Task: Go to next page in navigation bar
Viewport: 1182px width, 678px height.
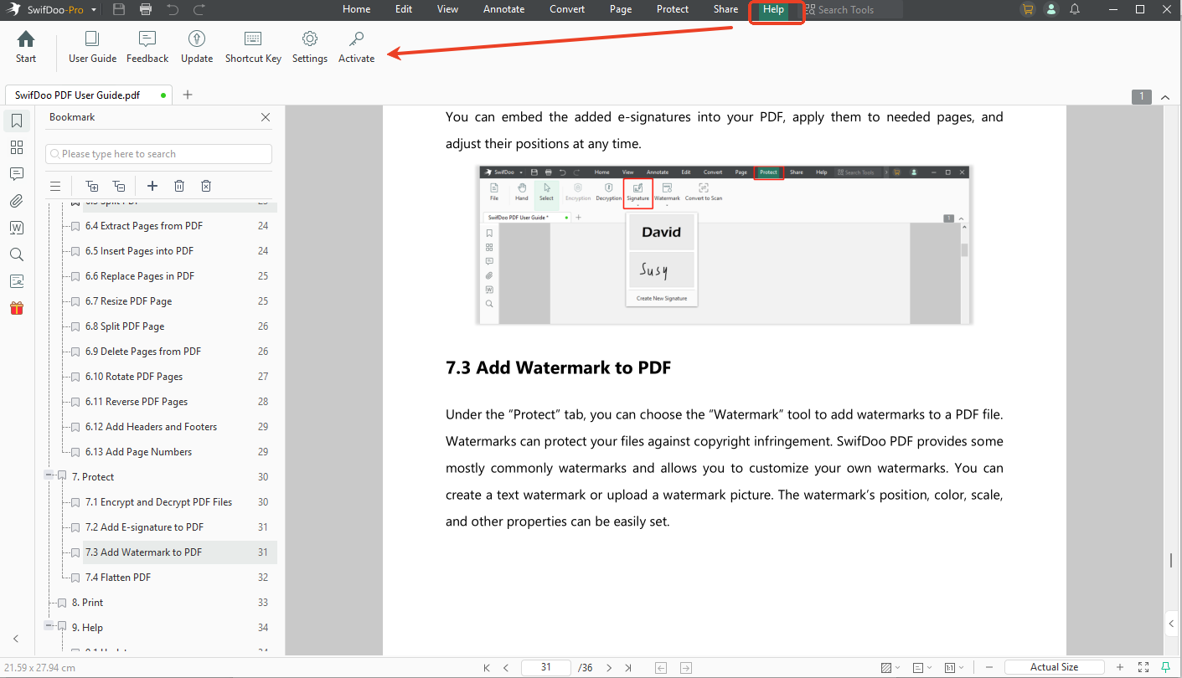Action: [x=609, y=667]
